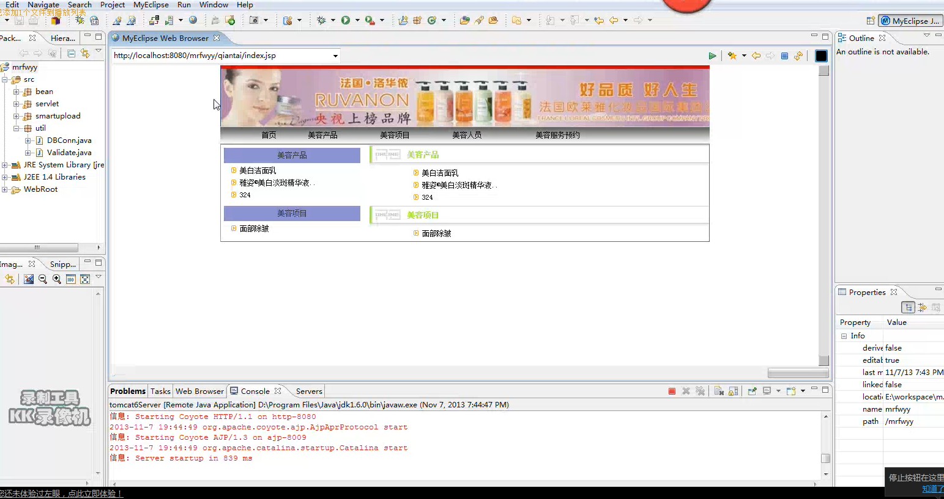944x499 pixels.
Task: Select J2EE 1.4 Libraries node
Action: click(x=54, y=177)
